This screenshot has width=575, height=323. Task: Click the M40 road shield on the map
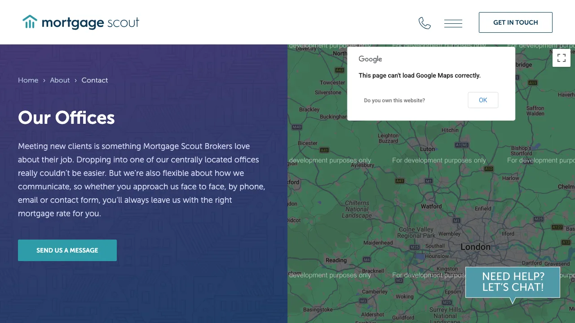pyautogui.click(x=297, y=127)
